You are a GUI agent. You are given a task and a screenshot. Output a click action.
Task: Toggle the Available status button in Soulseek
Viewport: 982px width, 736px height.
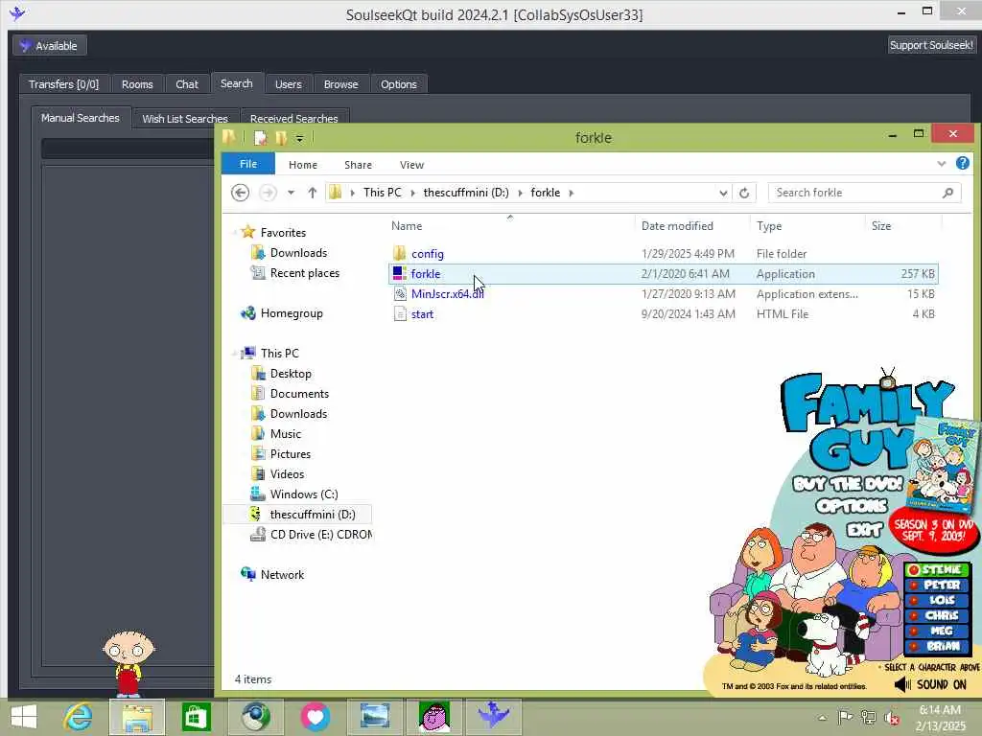click(x=50, y=46)
